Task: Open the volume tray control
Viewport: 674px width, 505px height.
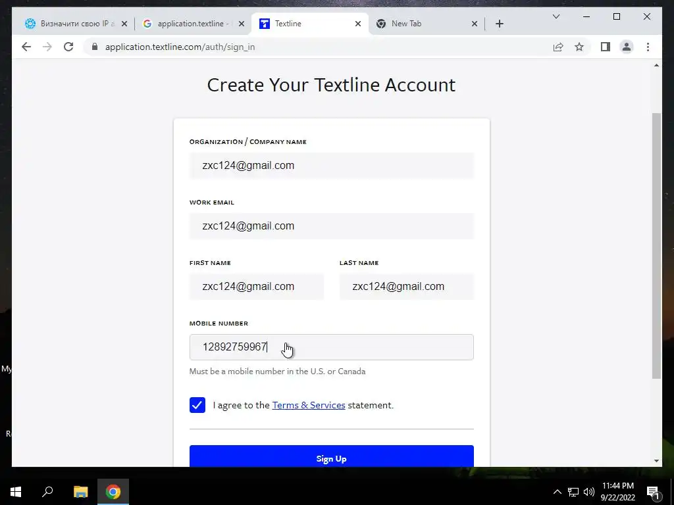Action: (589, 492)
